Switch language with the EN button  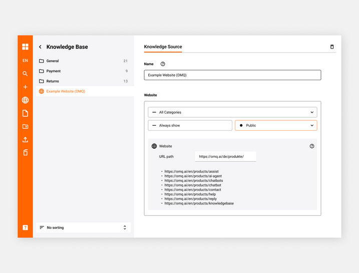click(25, 61)
